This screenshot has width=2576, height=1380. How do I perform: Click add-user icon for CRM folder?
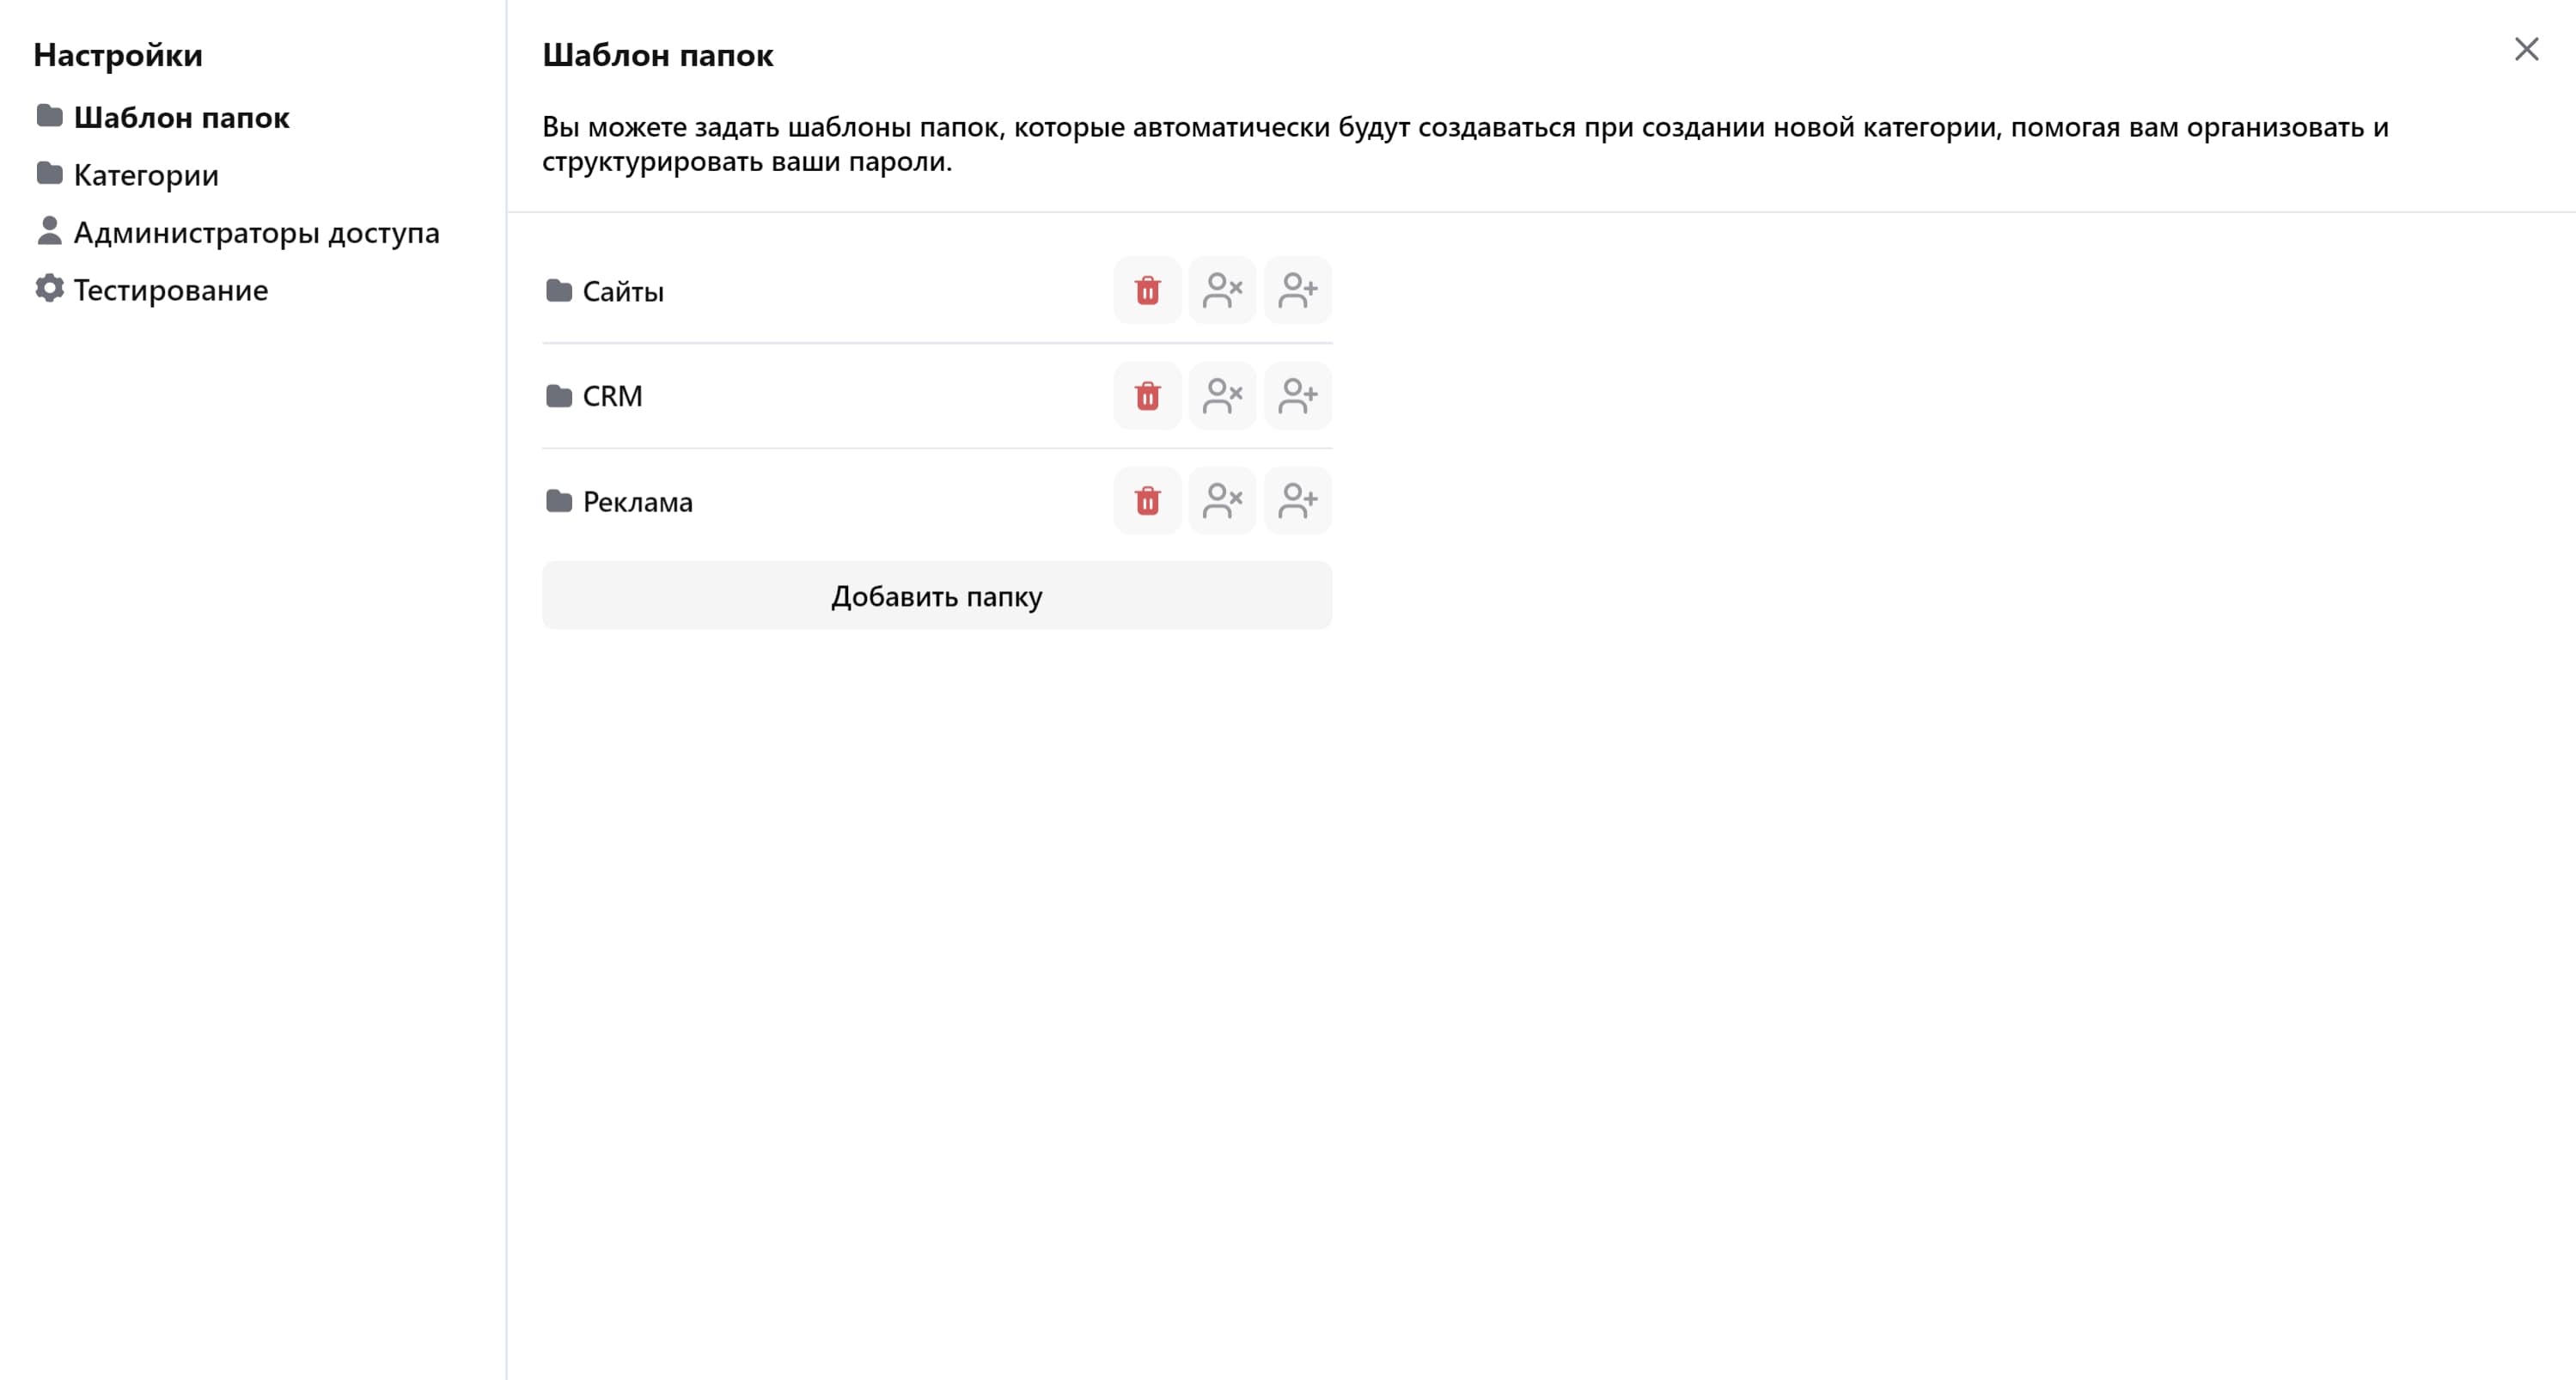(1297, 395)
